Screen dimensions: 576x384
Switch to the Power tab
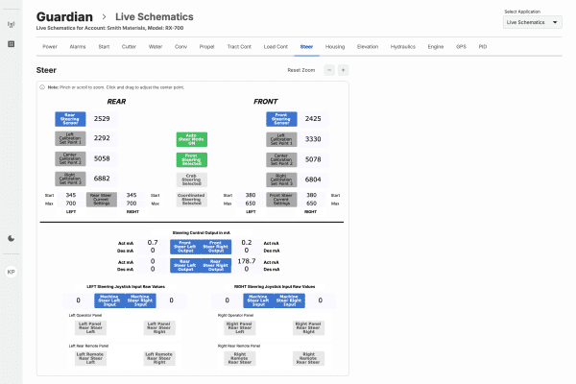point(50,47)
